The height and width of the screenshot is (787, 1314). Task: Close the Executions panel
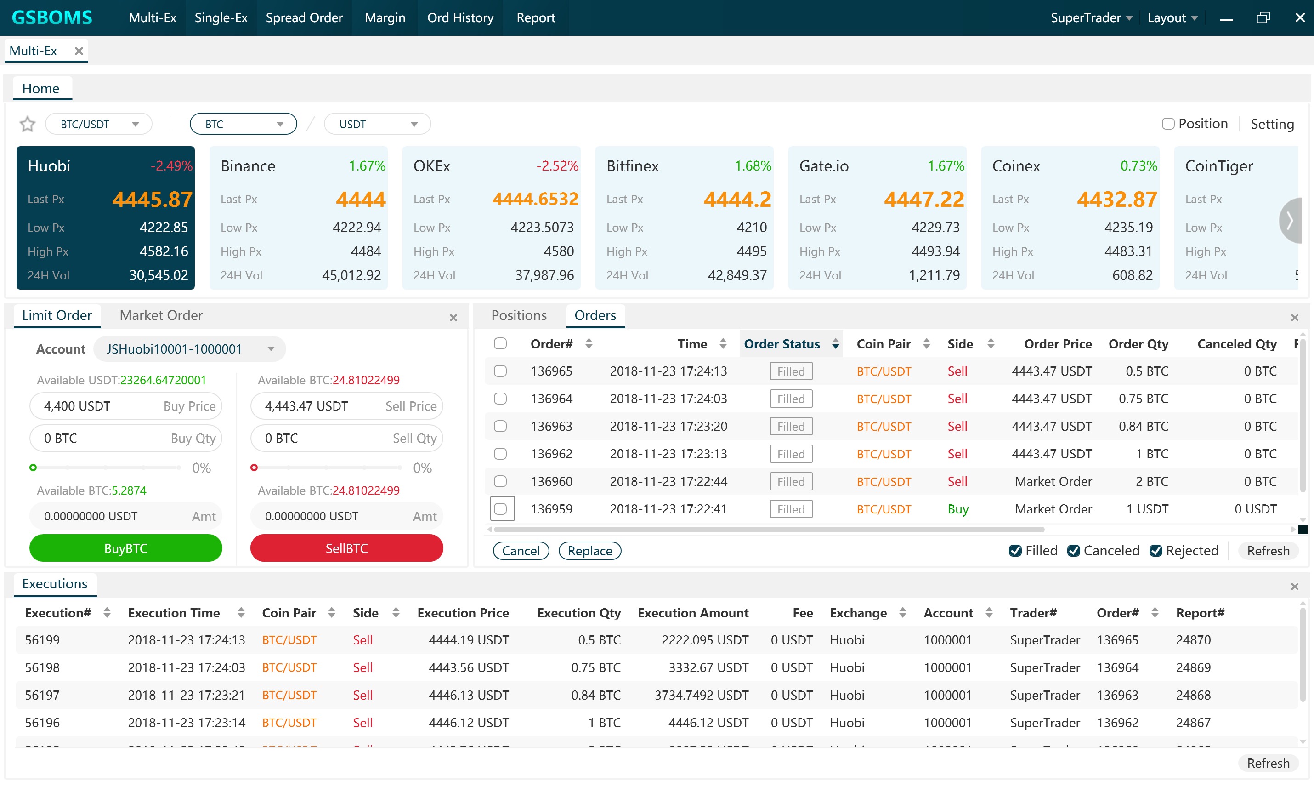[x=1294, y=587]
